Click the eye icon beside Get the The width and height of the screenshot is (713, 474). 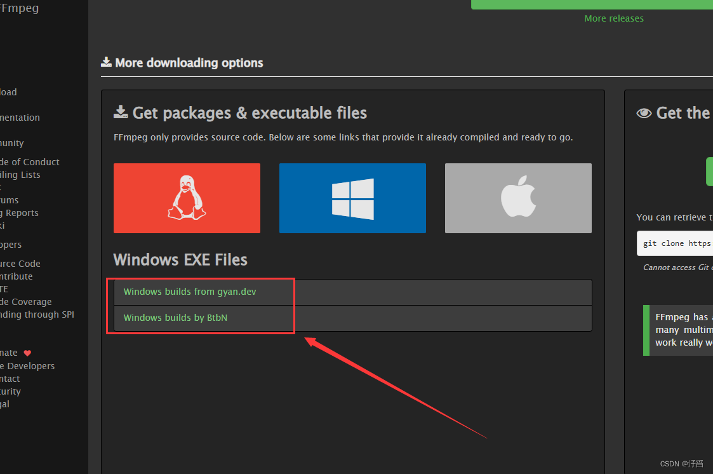click(644, 113)
